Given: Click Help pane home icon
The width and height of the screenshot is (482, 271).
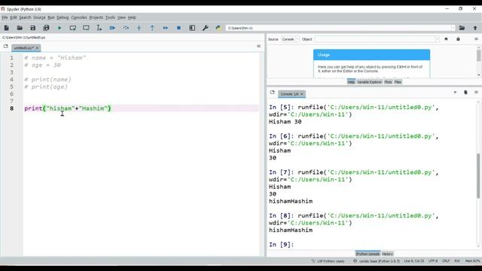Looking at the screenshot, I should click(446, 39).
